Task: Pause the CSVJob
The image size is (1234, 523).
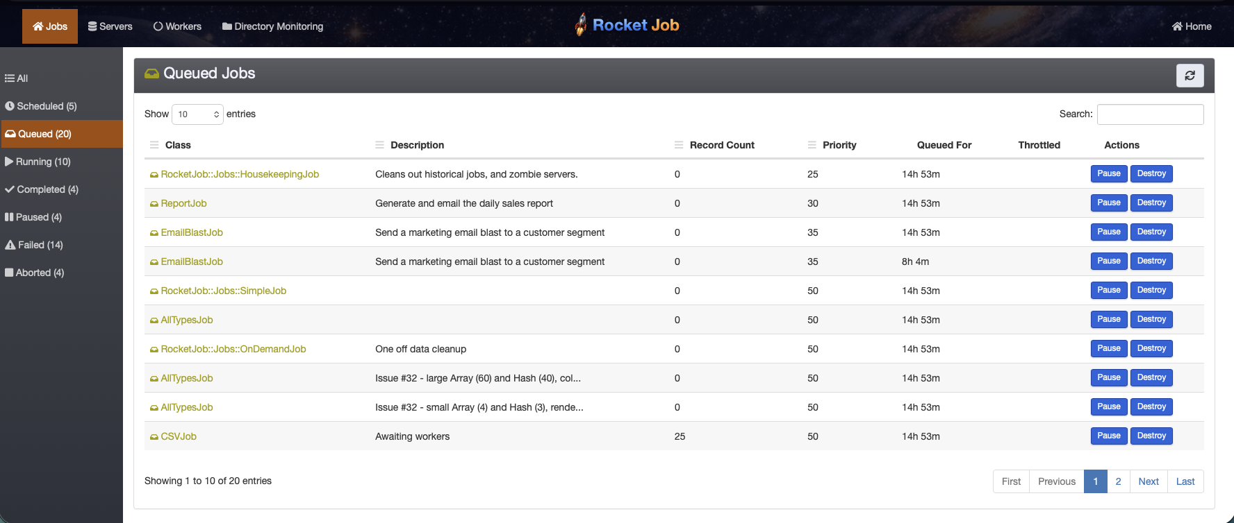Action: coord(1109,436)
